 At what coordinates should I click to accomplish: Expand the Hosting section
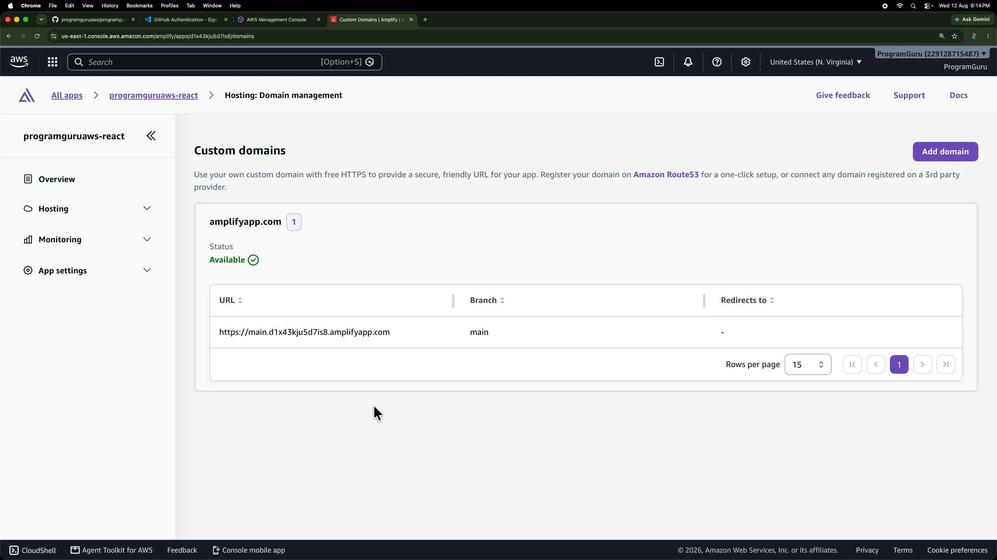point(87,209)
